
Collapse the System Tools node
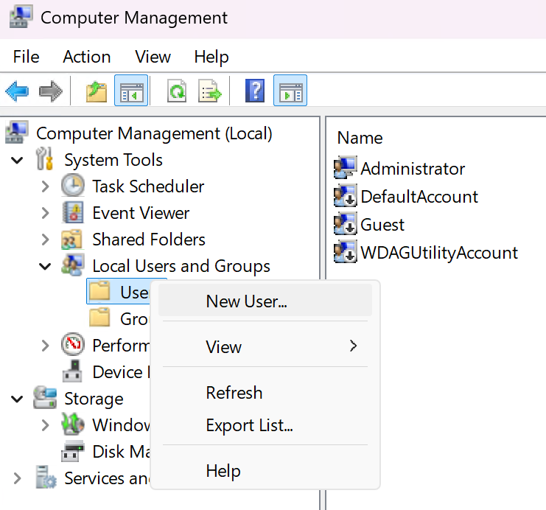click(17, 160)
